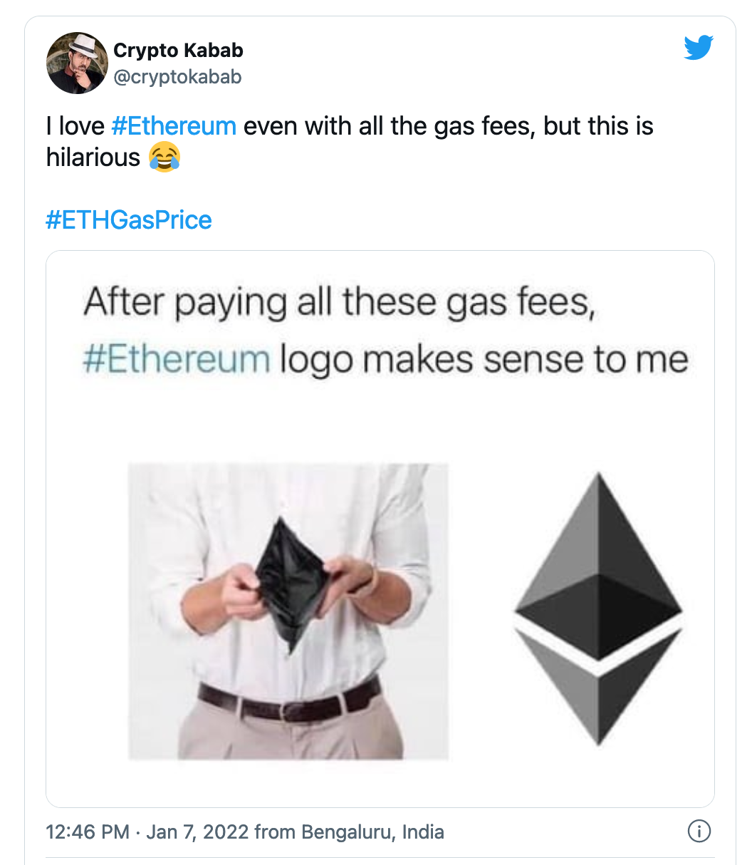Viewport: 752px width, 865px height.
Task: Click the Twitter bird logo
Action: [x=698, y=48]
